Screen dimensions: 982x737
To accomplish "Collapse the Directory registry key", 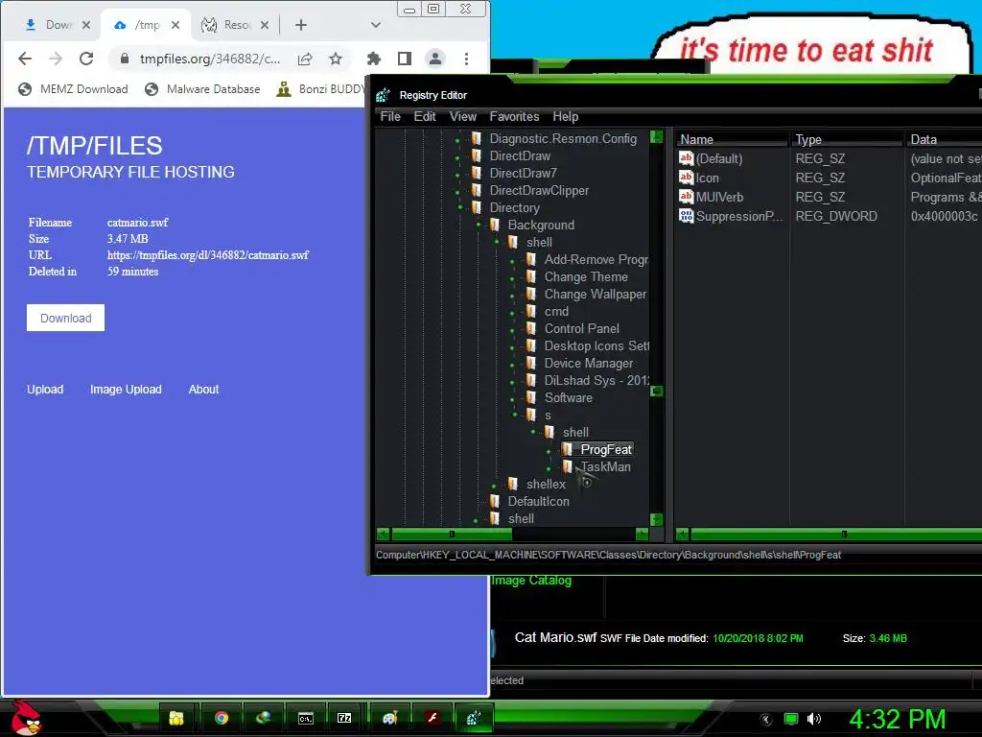I will (x=460, y=207).
